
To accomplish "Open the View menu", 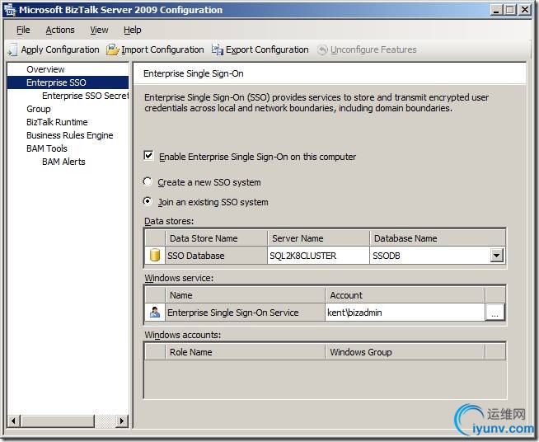I will pyautogui.click(x=99, y=30).
